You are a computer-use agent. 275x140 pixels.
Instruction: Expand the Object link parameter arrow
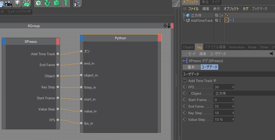coord(189,93)
